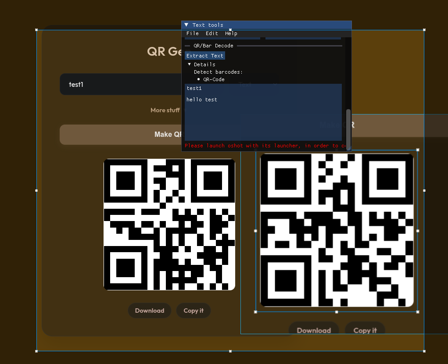Image resolution: width=448 pixels, height=364 pixels.
Task: Open the File menu
Action: pos(192,33)
